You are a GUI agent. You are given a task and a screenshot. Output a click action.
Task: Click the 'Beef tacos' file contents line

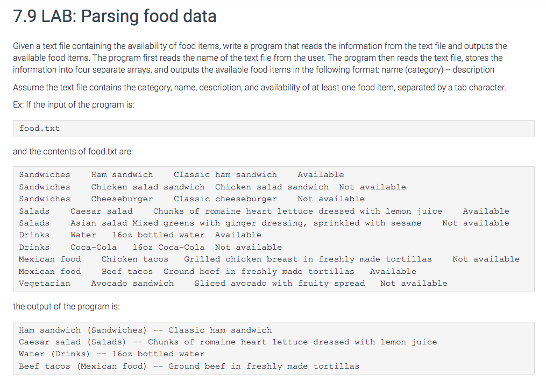[218, 271]
